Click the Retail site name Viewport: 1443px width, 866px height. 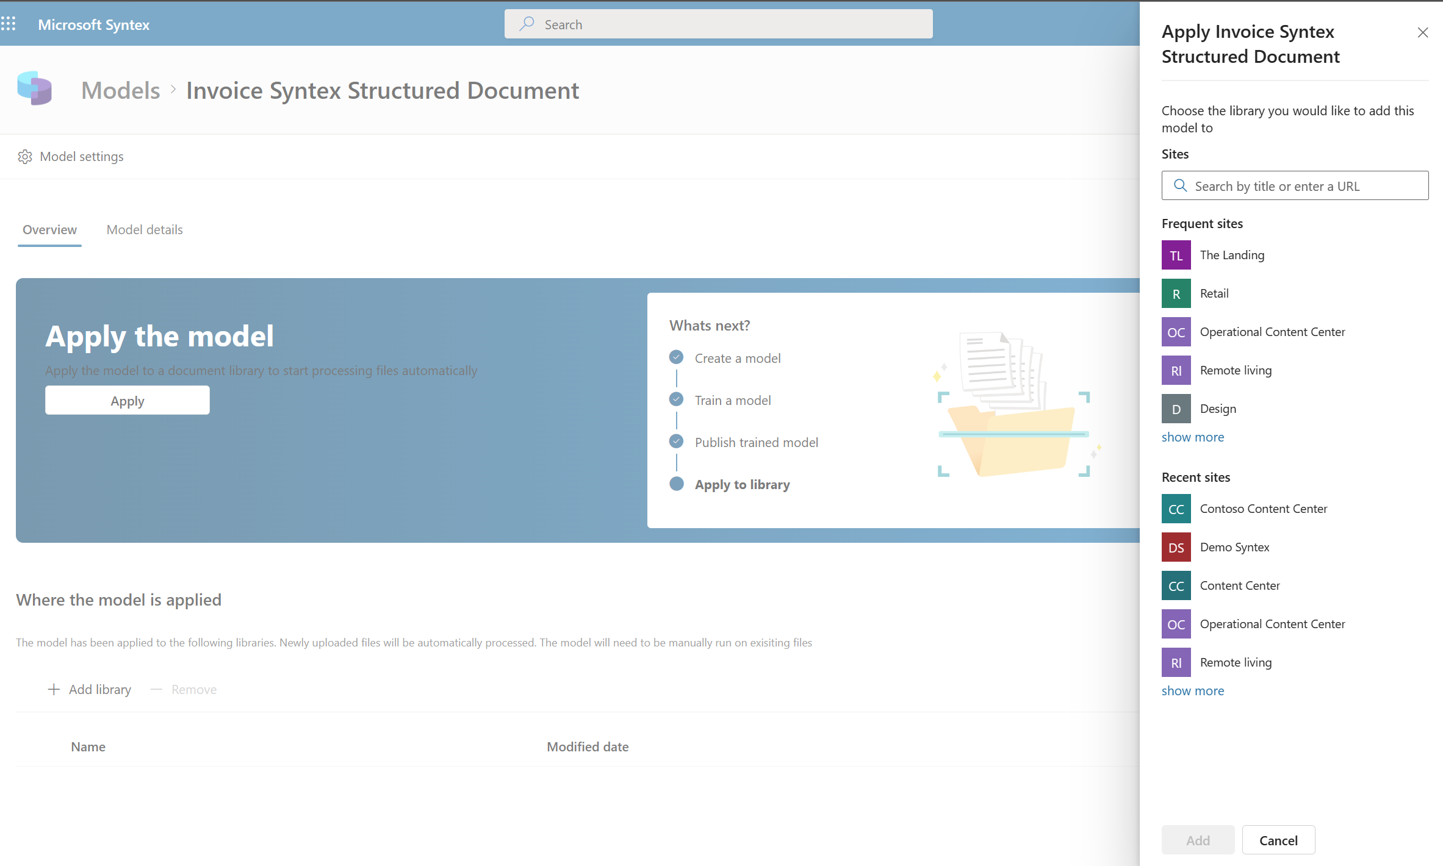pyautogui.click(x=1214, y=293)
